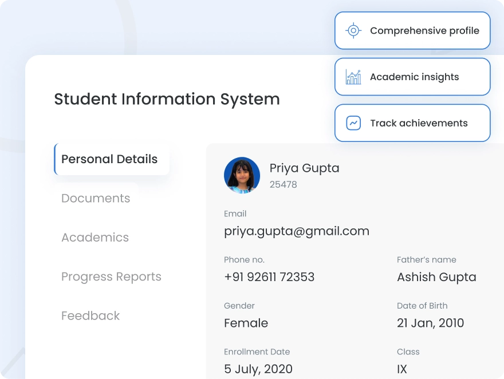Select the Enrollment Date 5 July 2020
Viewport: 504px width, 379px height.
coord(258,369)
